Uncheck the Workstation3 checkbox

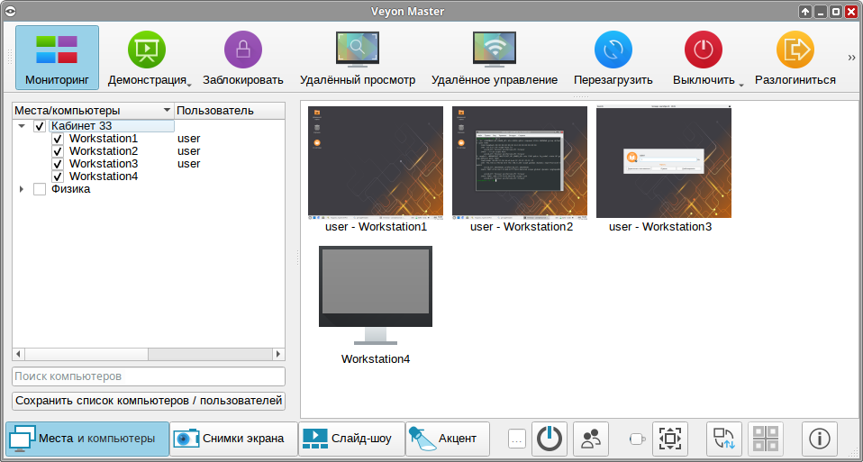pyautogui.click(x=58, y=165)
